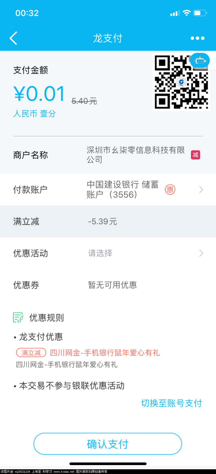
Task: Check the battery icon in status bar
Action: coord(200,13)
